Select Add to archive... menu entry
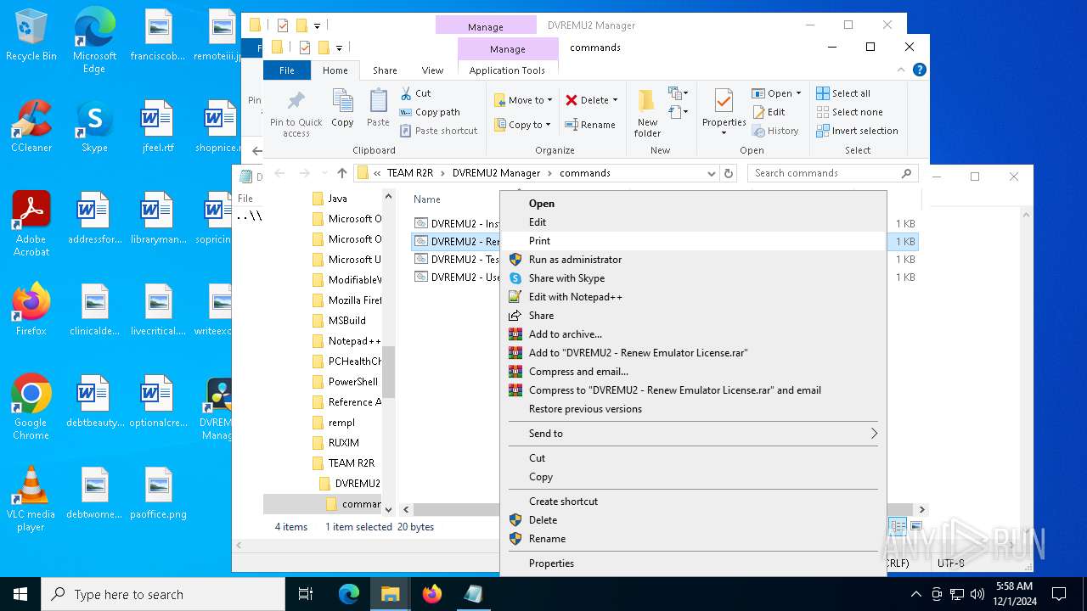This screenshot has height=611, width=1087. [693, 334]
